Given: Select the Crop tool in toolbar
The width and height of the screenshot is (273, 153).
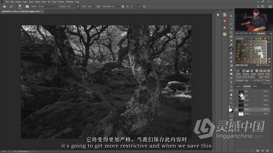Looking at the screenshot, I should coord(231,32).
